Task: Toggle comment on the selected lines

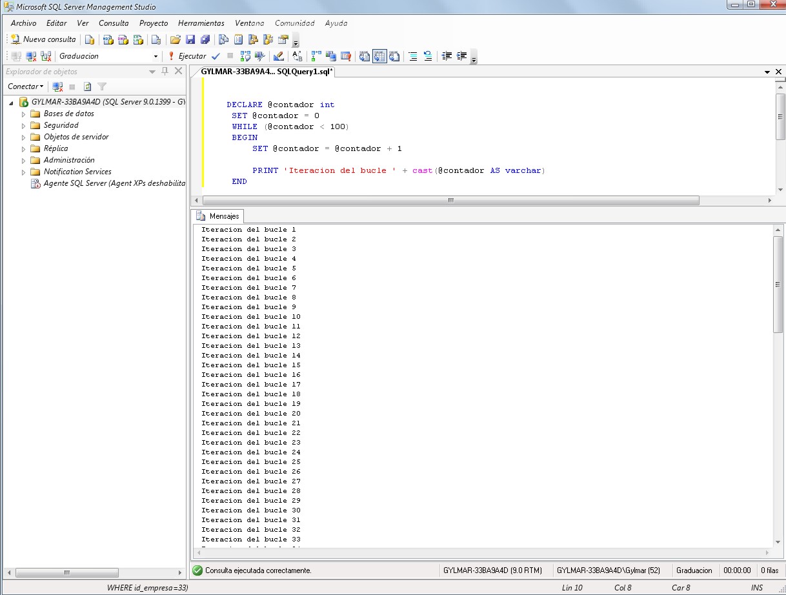Action: (x=414, y=56)
